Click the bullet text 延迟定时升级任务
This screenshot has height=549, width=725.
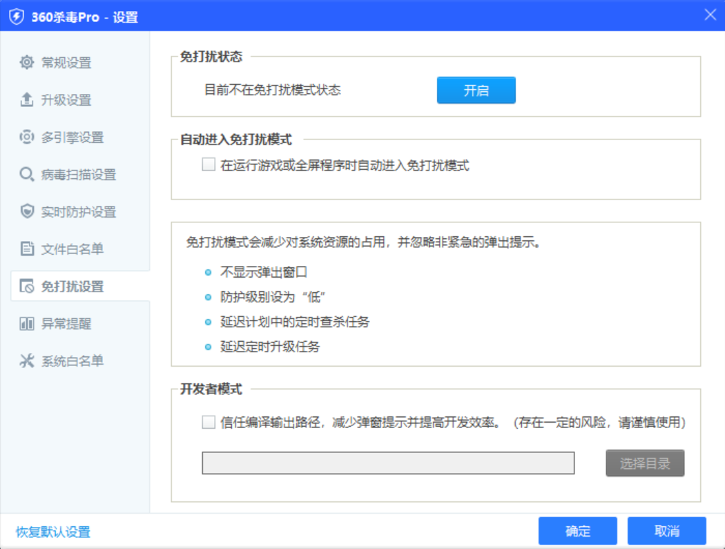tap(270, 347)
